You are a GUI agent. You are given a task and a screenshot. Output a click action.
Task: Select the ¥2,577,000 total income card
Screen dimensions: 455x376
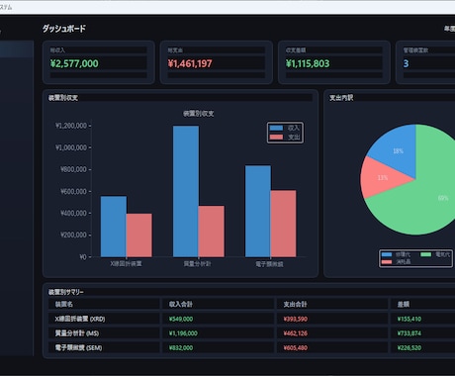[99, 62]
